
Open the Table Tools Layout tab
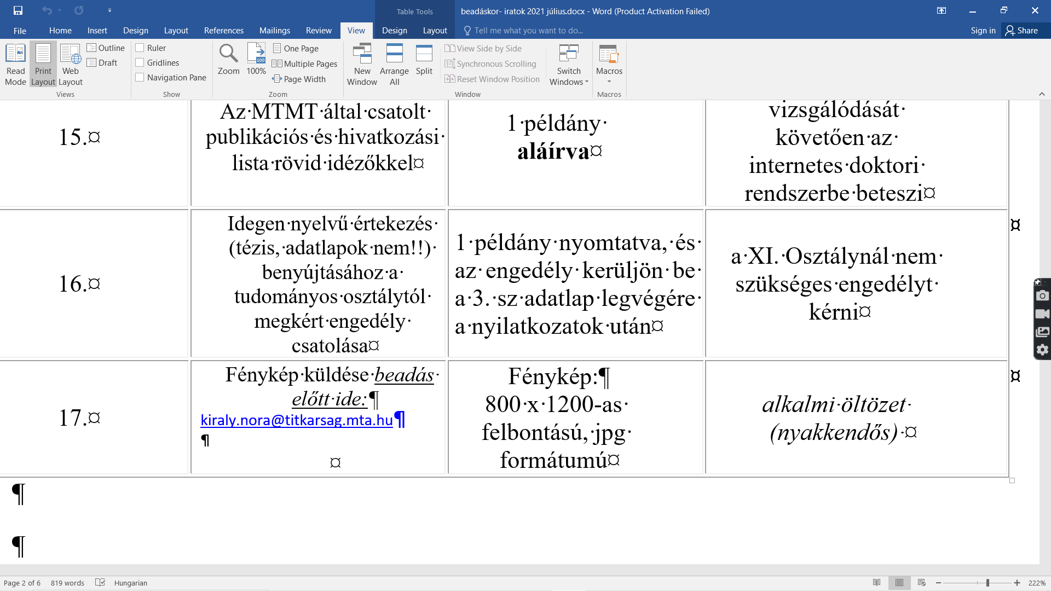tap(435, 31)
